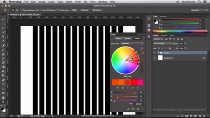The width and height of the screenshot is (210, 118).
Task: Select the Zoom tool in the toolbox
Action: click(x=3, y=102)
